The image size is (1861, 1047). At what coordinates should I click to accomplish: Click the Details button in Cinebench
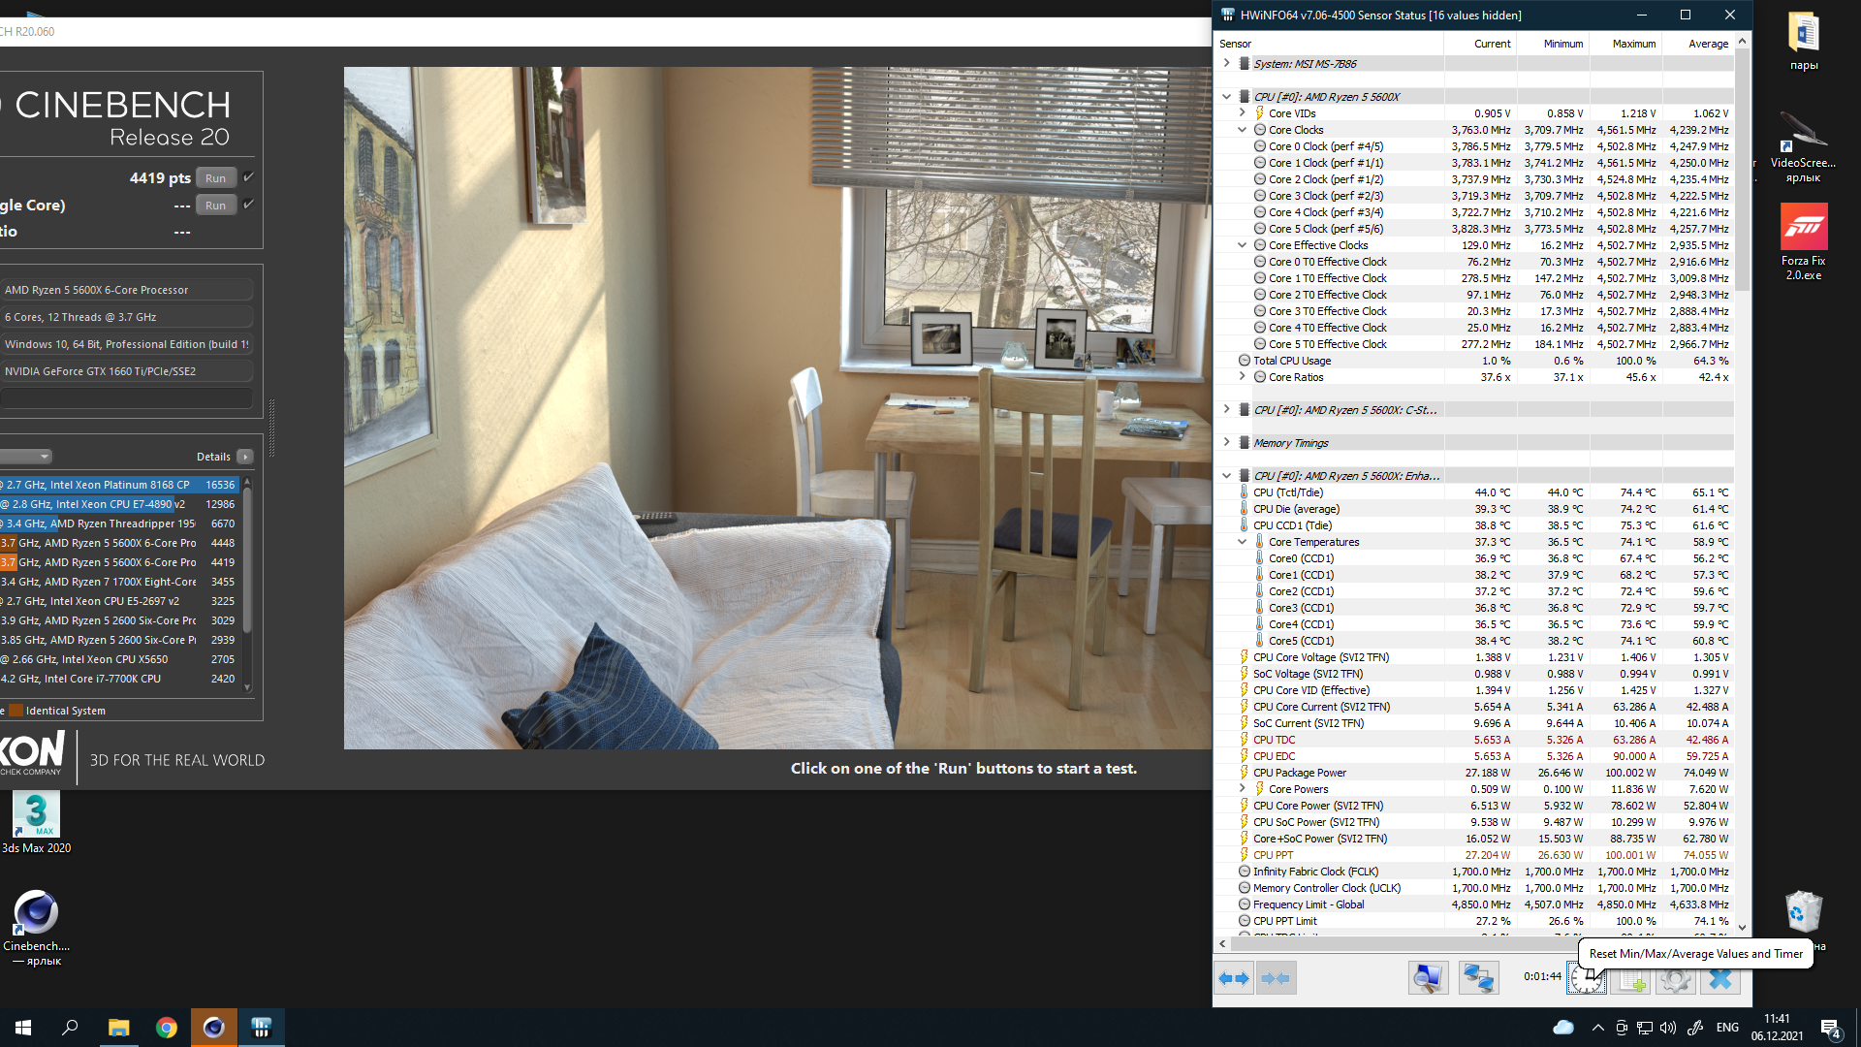point(244,457)
